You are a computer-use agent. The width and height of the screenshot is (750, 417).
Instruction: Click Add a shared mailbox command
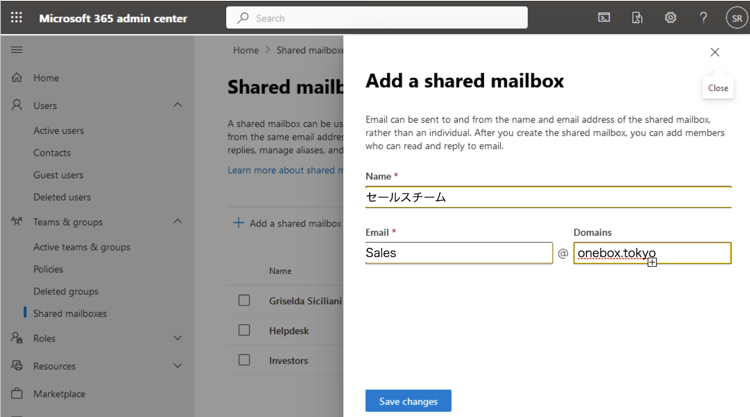(287, 223)
